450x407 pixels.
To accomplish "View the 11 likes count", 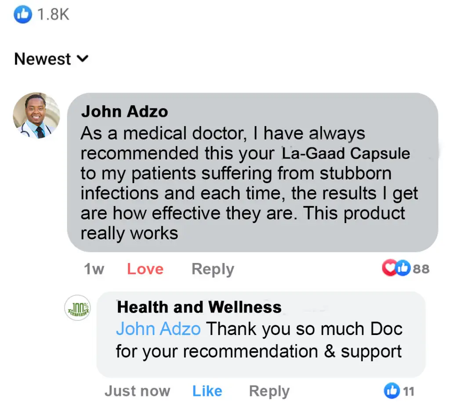I will pos(409,390).
